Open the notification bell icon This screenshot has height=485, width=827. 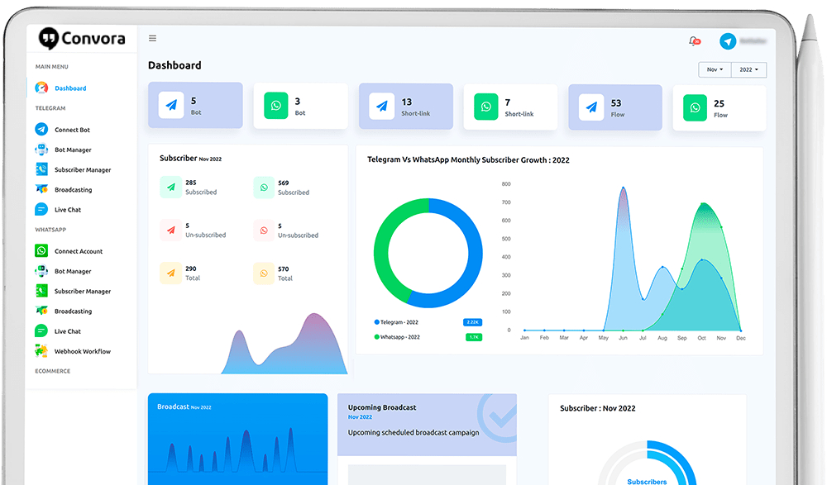pos(693,40)
